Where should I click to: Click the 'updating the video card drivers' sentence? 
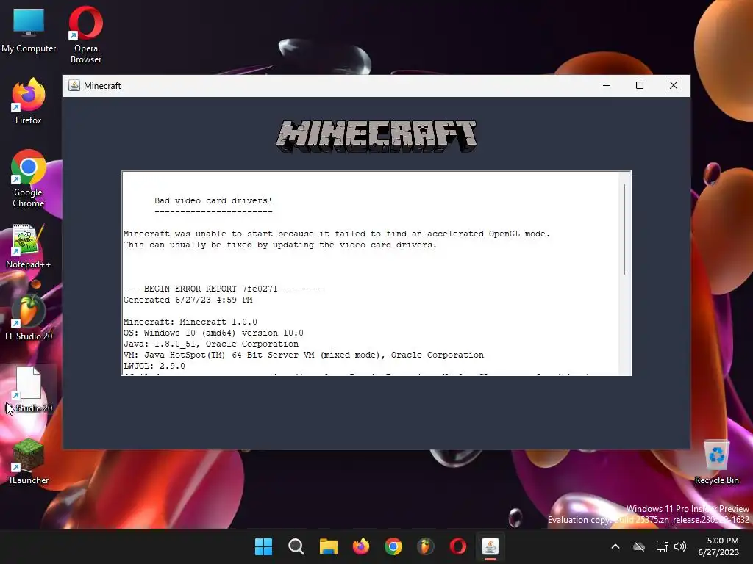click(x=280, y=245)
